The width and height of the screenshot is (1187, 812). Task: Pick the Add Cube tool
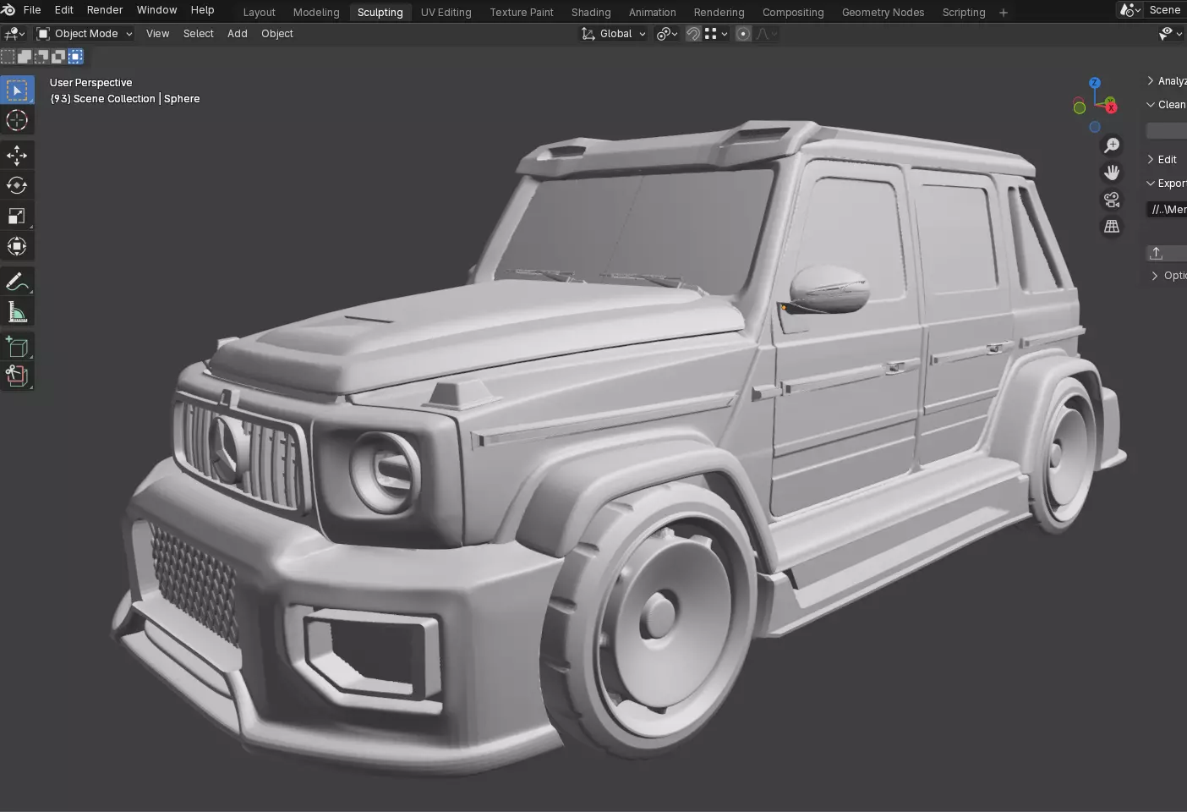17,347
